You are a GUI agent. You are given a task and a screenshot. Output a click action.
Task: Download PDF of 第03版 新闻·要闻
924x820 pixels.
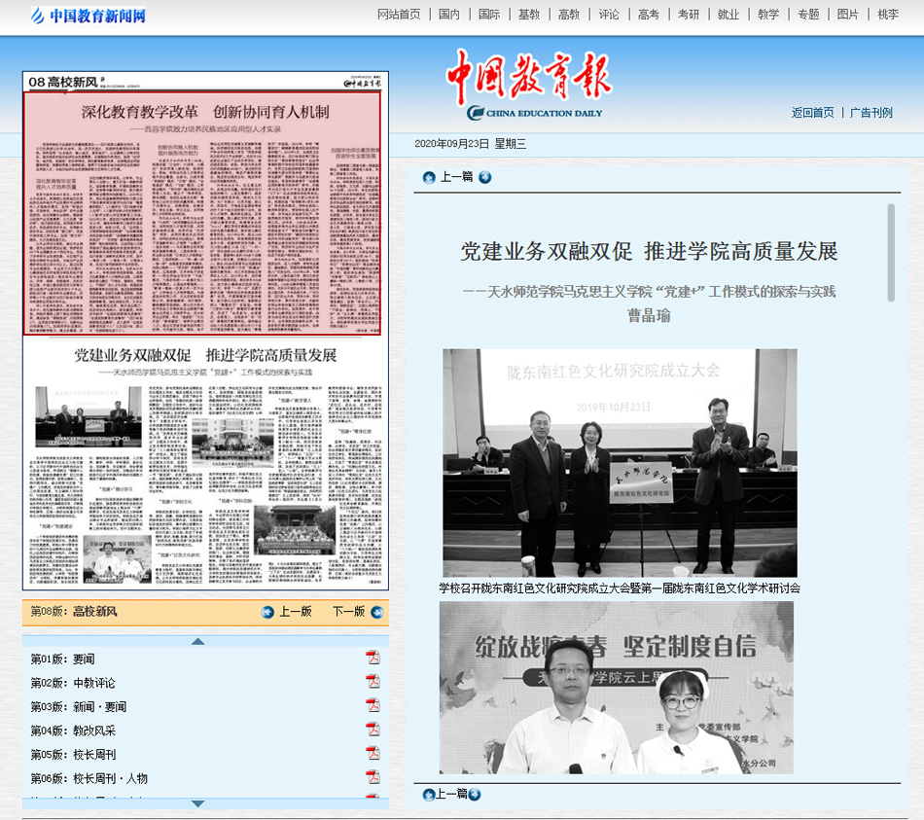(373, 705)
